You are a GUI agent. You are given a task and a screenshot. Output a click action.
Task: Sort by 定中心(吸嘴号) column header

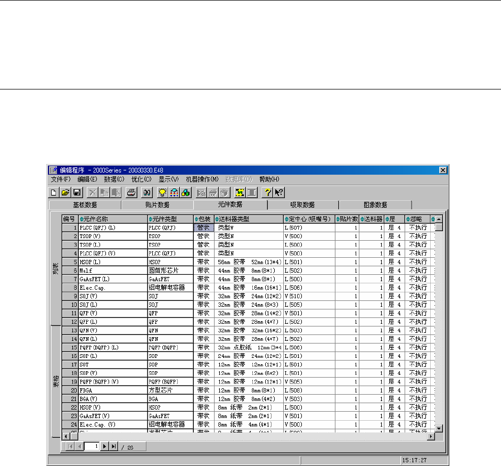[x=309, y=219]
